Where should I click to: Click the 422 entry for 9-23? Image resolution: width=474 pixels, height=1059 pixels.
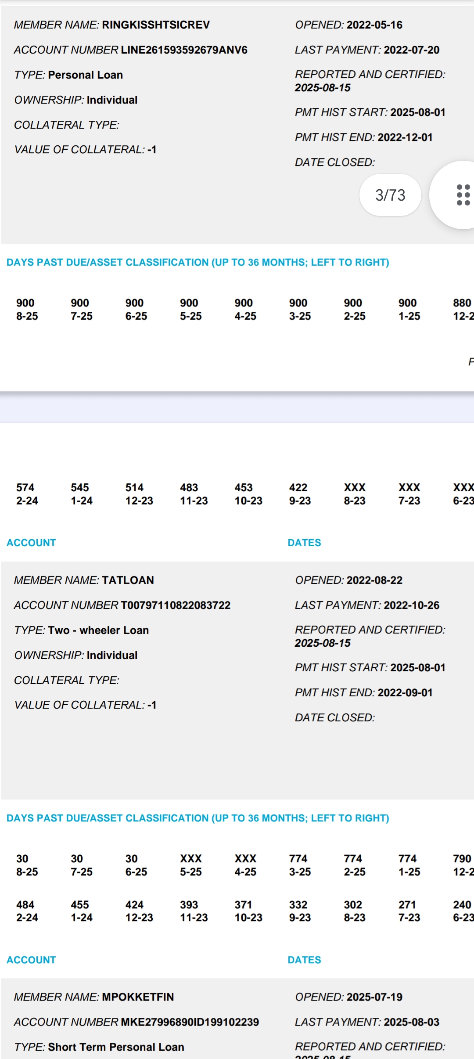pos(299,494)
